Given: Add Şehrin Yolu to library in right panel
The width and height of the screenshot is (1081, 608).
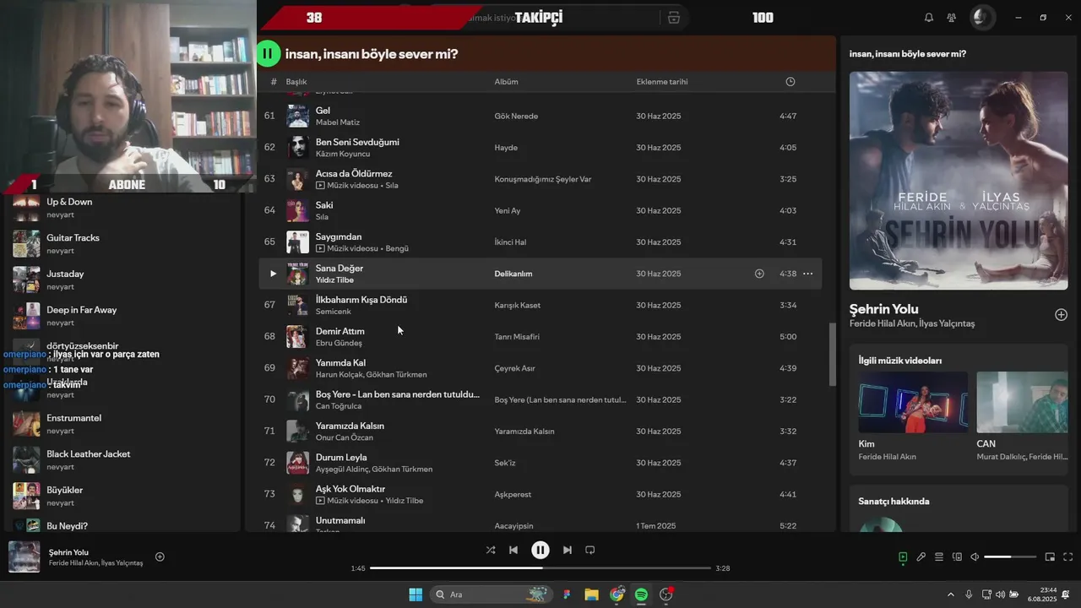Looking at the screenshot, I should (1061, 315).
